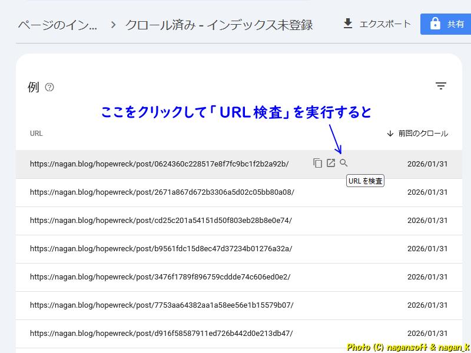Click the URL を検査 tooltip label
The height and width of the screenshot is (353, 471).
(365, 181)
